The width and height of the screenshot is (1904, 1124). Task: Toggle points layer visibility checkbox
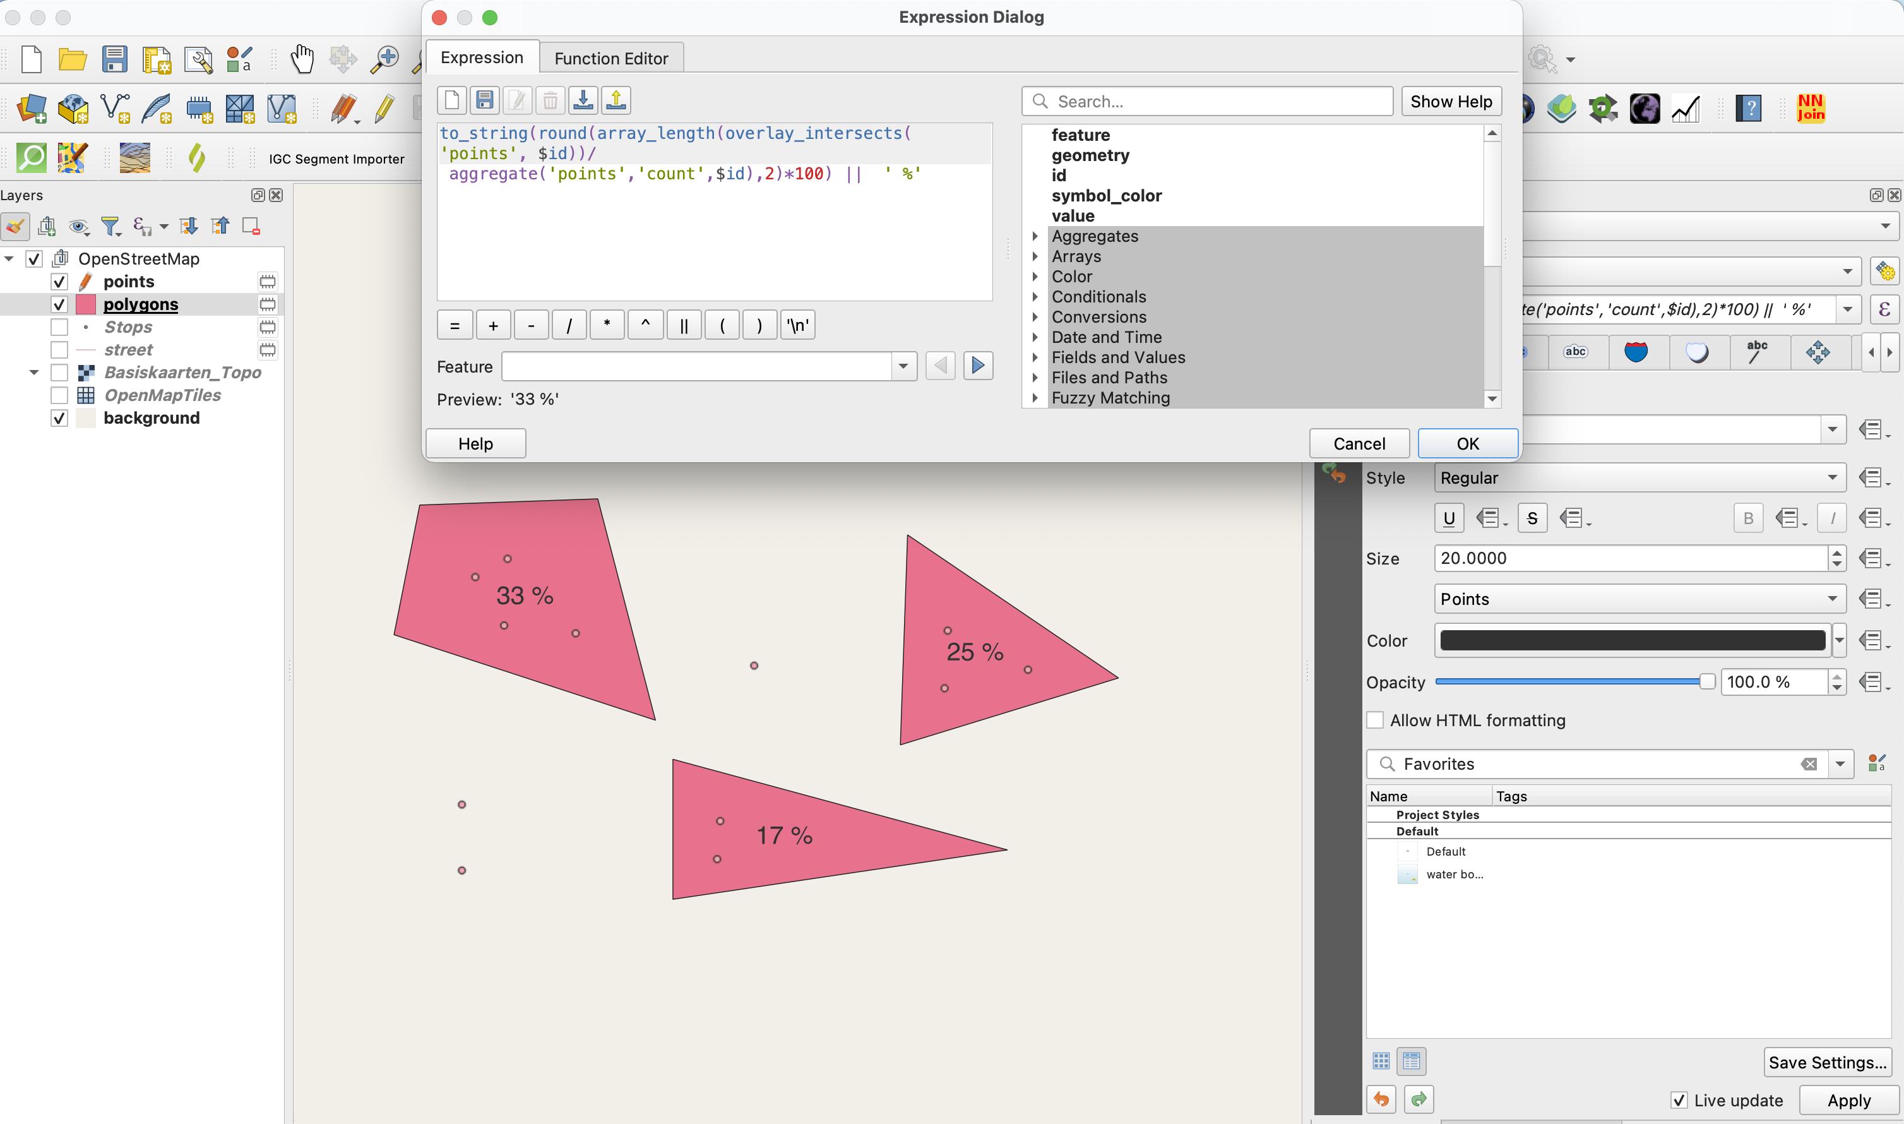[59, 282]
